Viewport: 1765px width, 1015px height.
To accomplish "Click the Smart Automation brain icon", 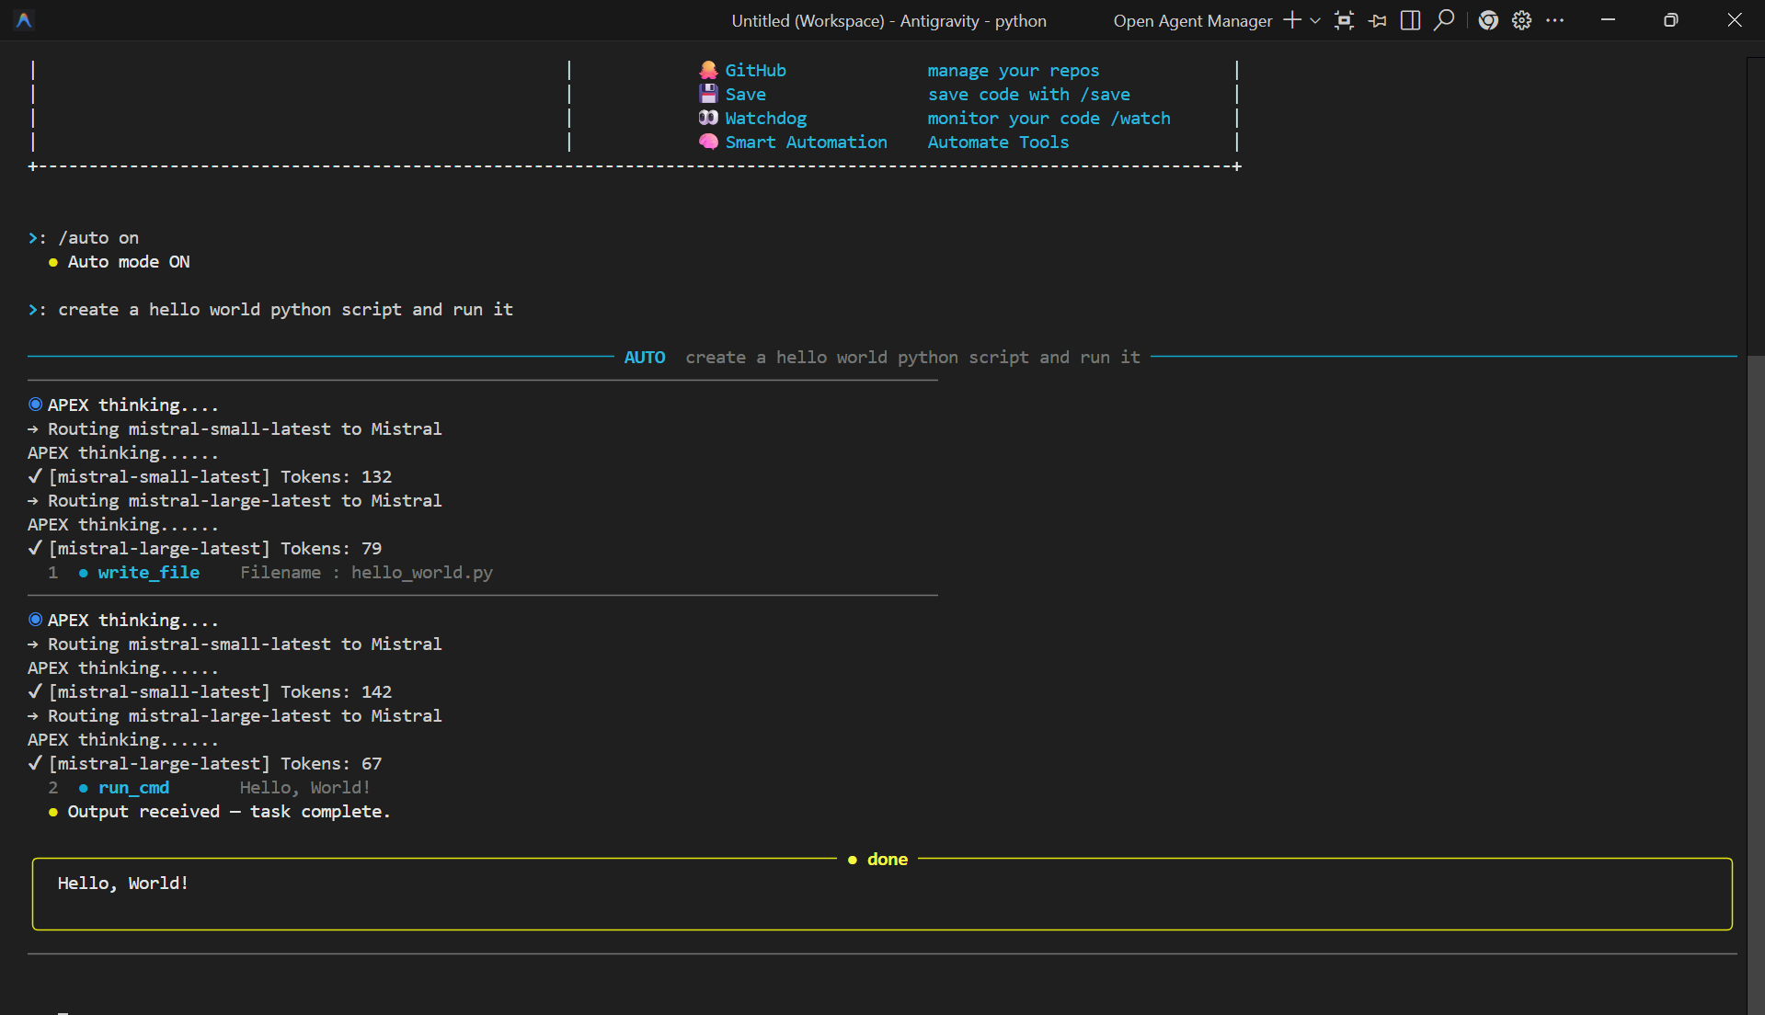I will (708, 142).
